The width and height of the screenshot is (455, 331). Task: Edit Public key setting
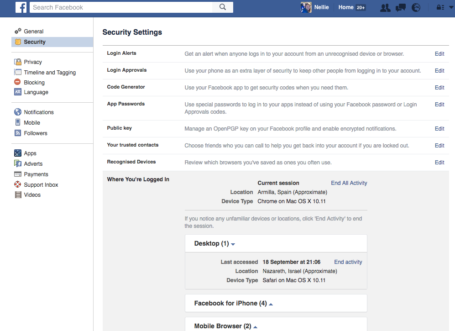pos(439,129)
